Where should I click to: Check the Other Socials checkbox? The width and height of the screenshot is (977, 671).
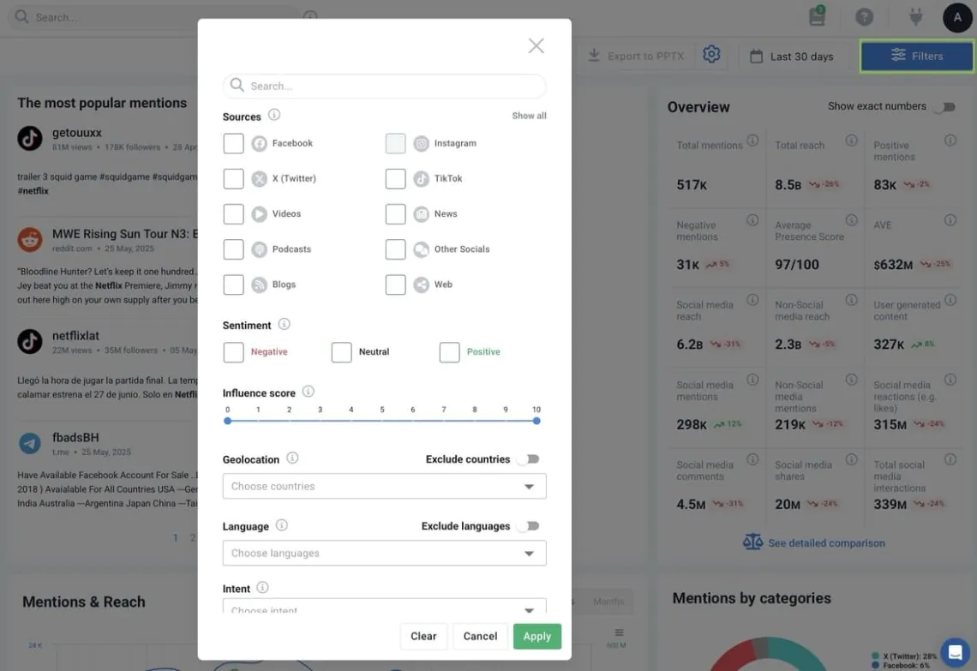396,249
